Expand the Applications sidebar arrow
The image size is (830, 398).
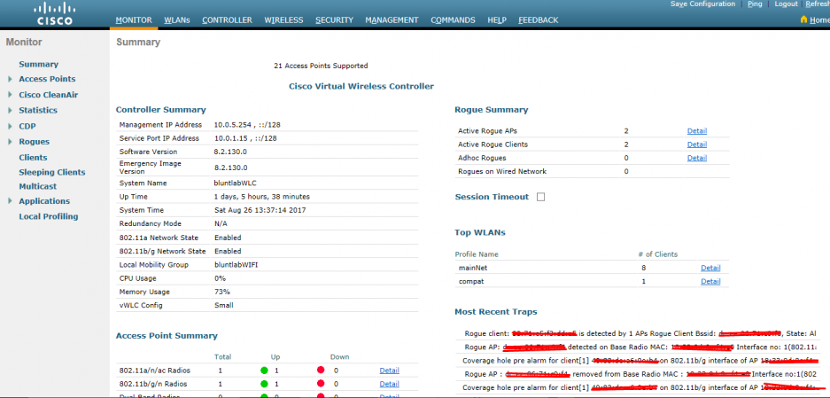coord(10,201)
